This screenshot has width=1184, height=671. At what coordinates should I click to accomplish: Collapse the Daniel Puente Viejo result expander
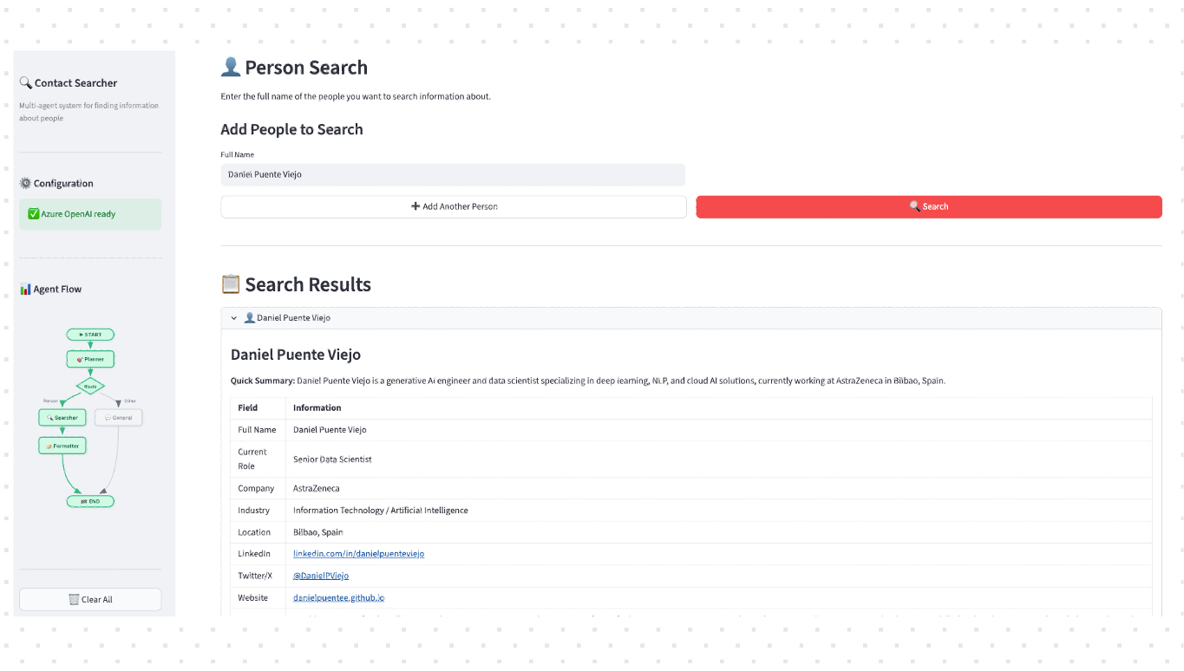click(234, 318)
